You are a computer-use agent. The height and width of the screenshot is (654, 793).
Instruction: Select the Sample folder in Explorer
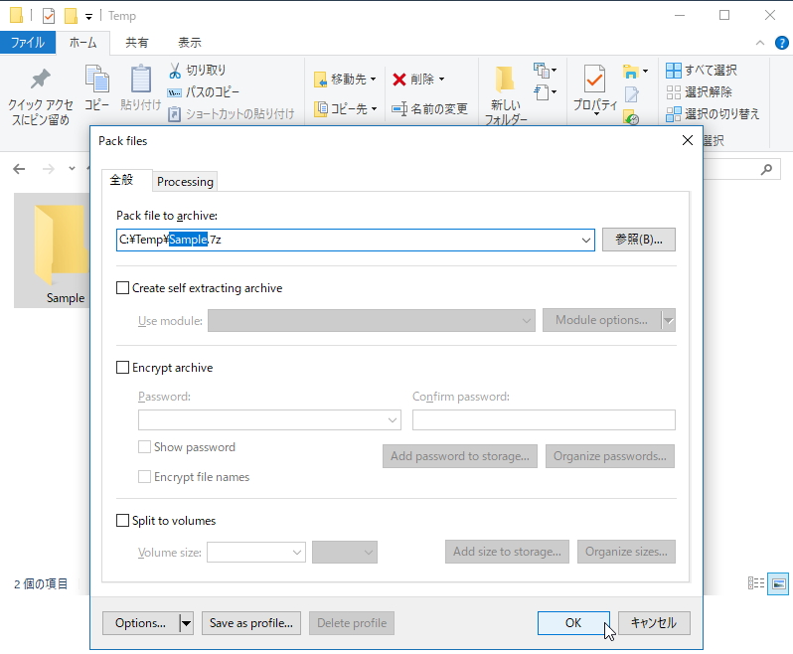(52, 250)
